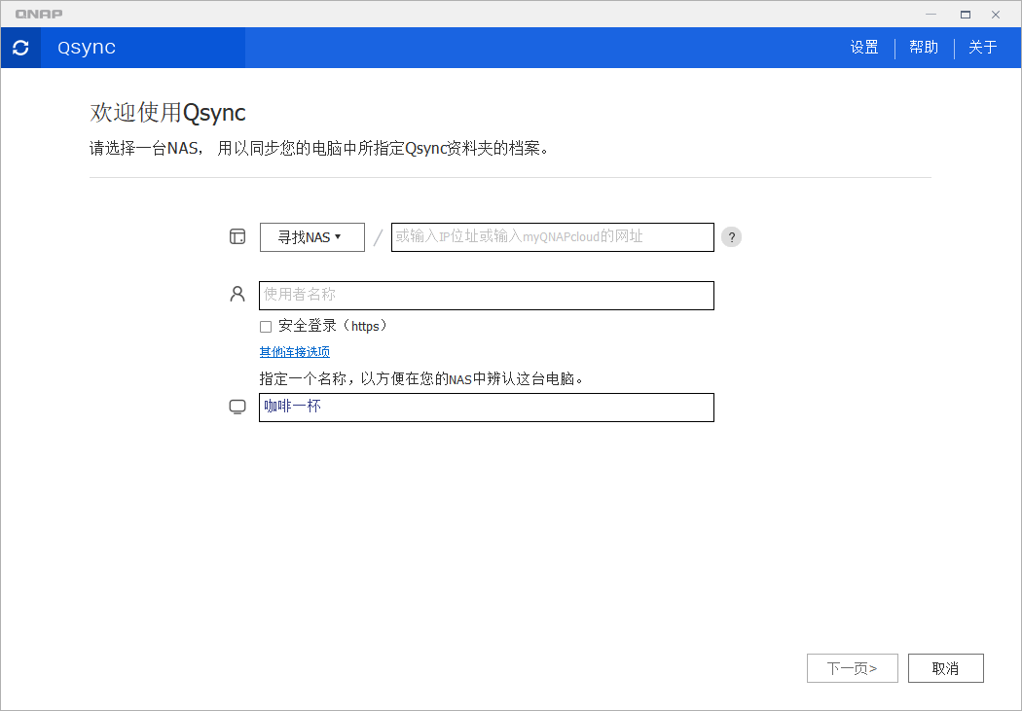Open the 关于 menu

[x=983, y=48]
